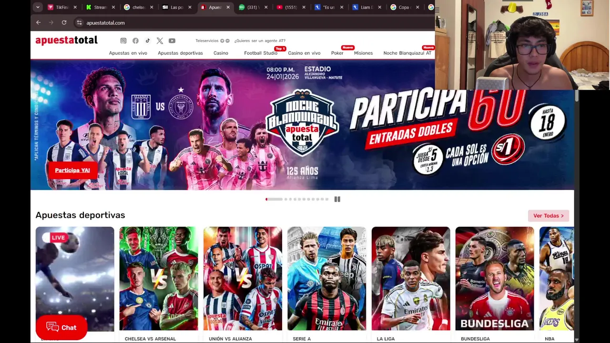This screenshot has height=343, width=610.
Task: Click Ver Todas in Apuestas deportivas
Action: pyautogui.click(x=549, y=216)
